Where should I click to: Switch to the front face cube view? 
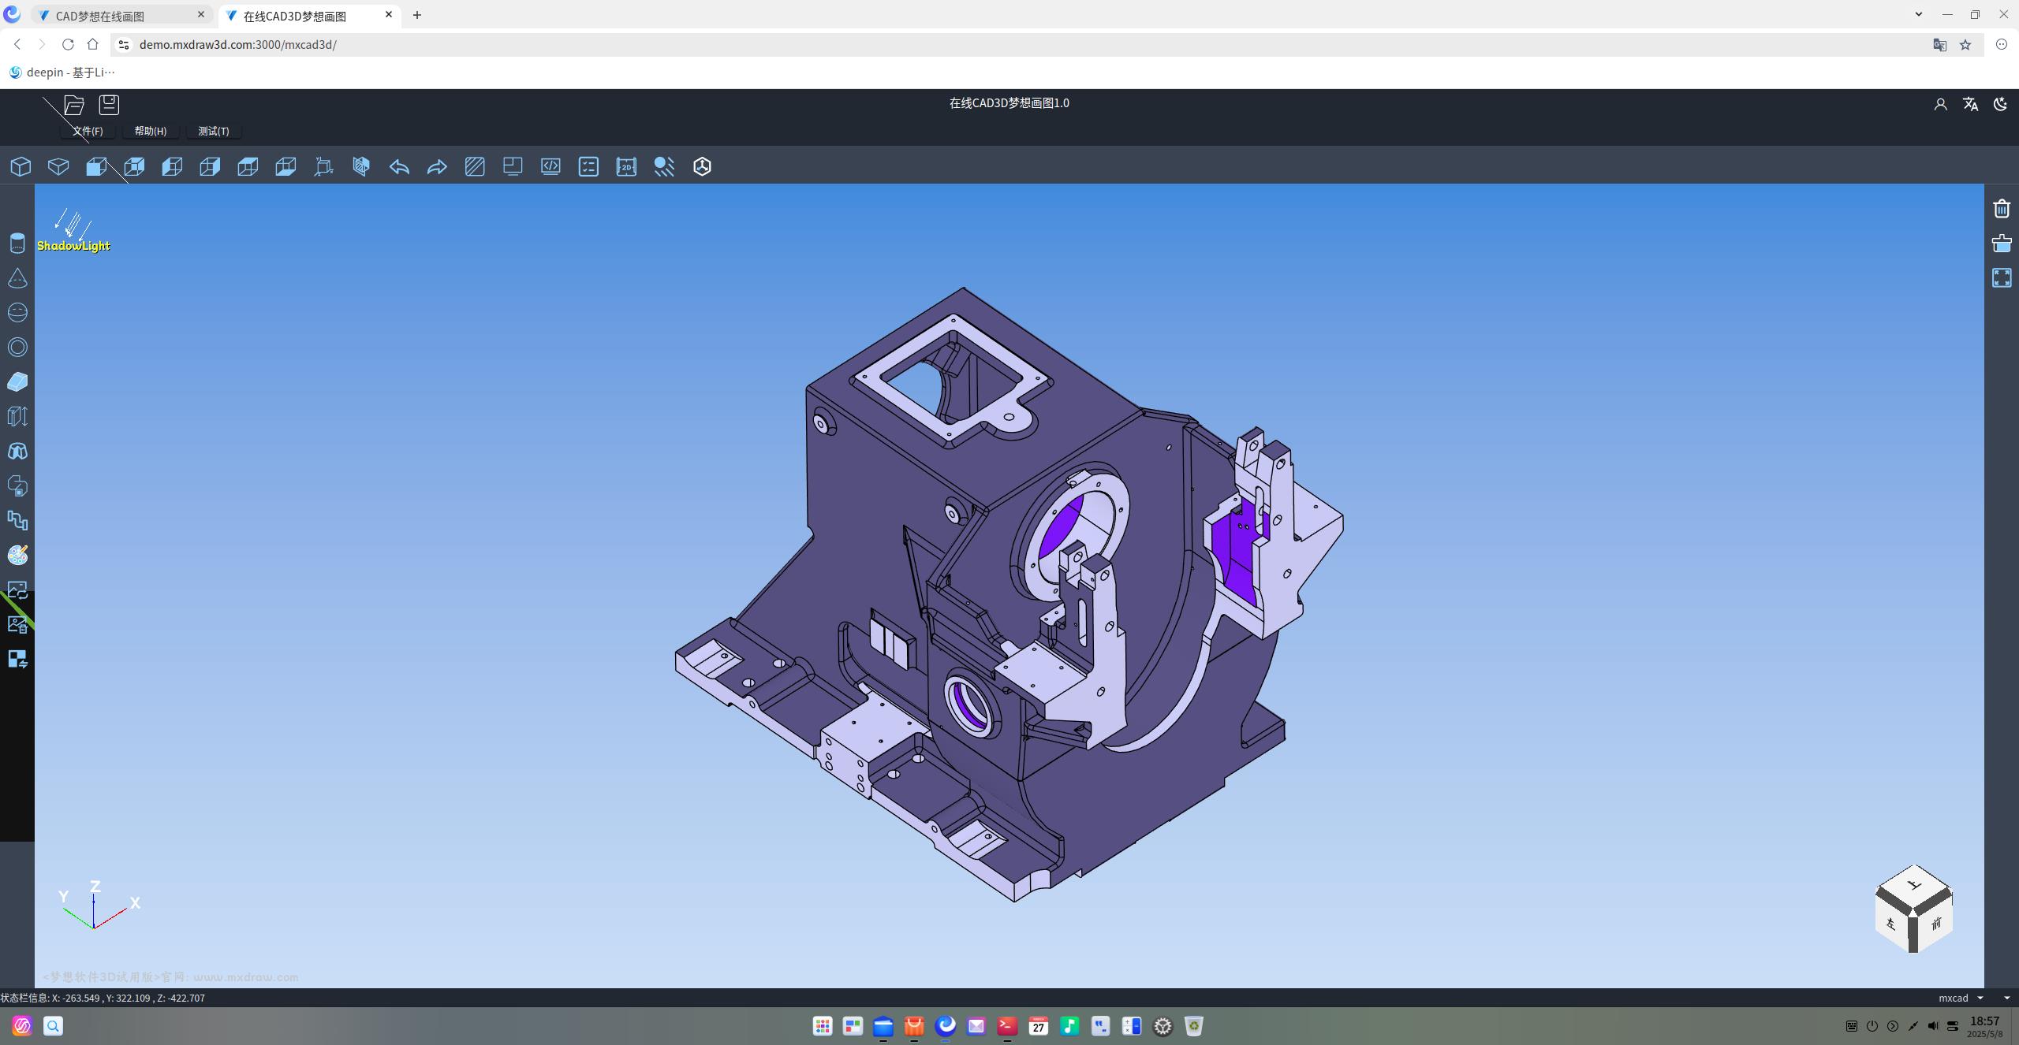96,166
